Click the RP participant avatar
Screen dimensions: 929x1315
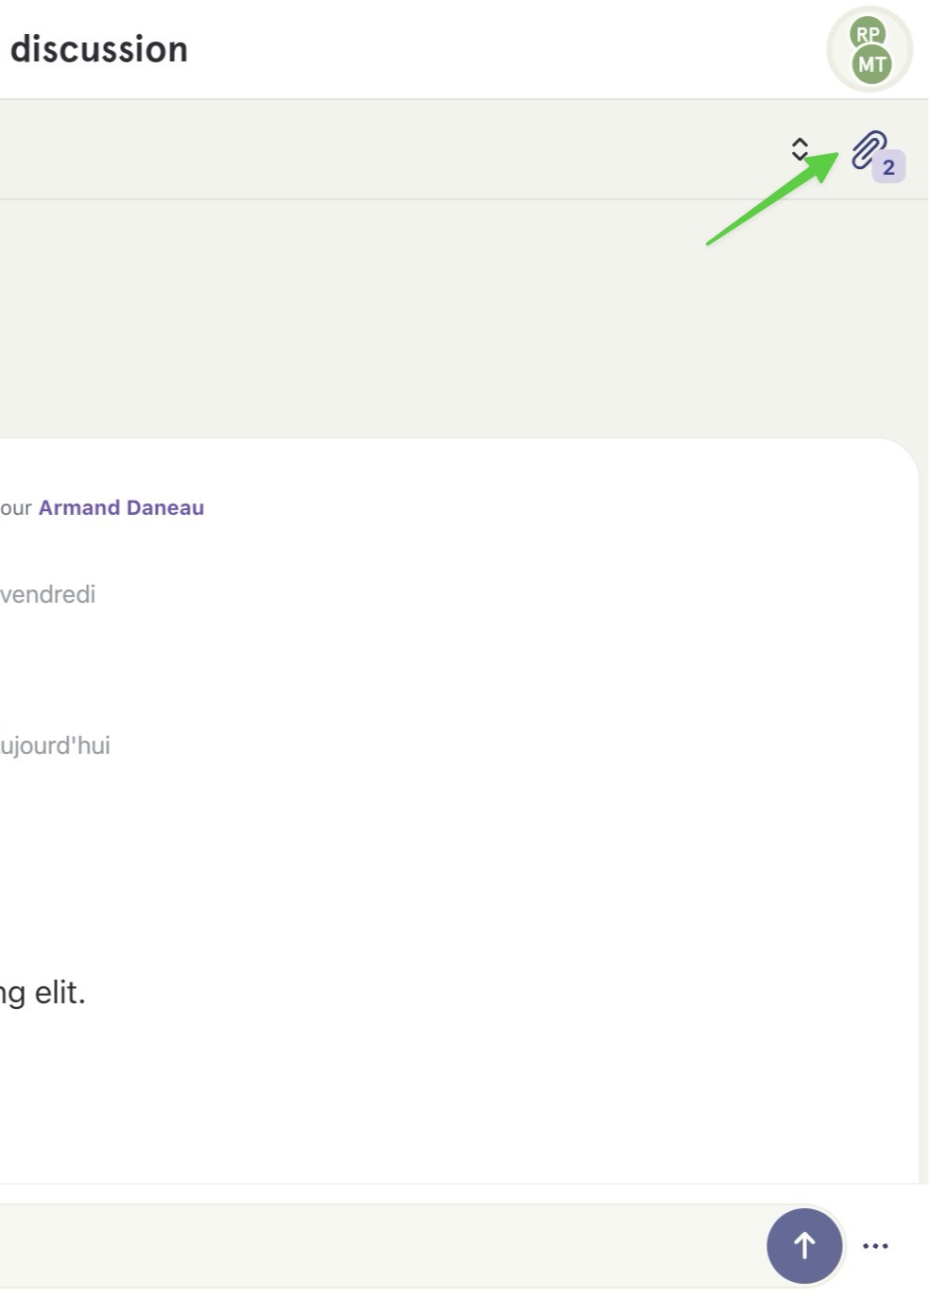867,33
